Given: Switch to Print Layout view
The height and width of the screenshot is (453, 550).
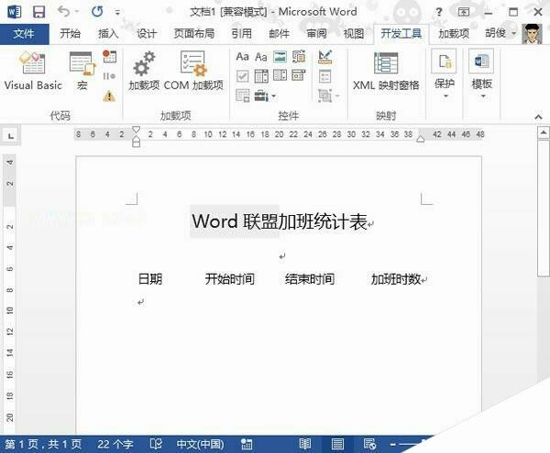Looking at the screenshot, I should [x=337, y=444].
